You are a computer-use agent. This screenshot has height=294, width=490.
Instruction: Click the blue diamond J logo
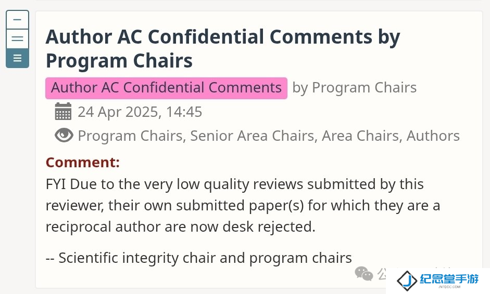(x=407, y=281)
